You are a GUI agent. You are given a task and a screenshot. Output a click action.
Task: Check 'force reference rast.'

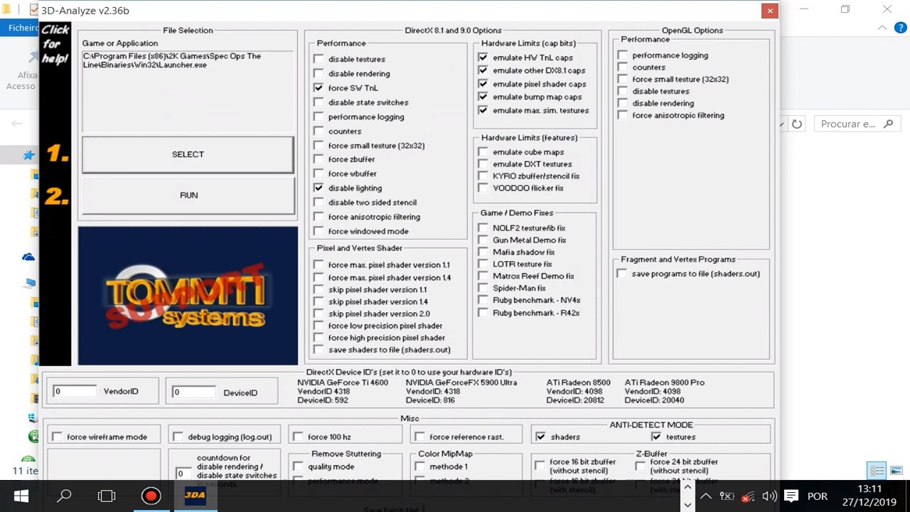coord(419,437)
